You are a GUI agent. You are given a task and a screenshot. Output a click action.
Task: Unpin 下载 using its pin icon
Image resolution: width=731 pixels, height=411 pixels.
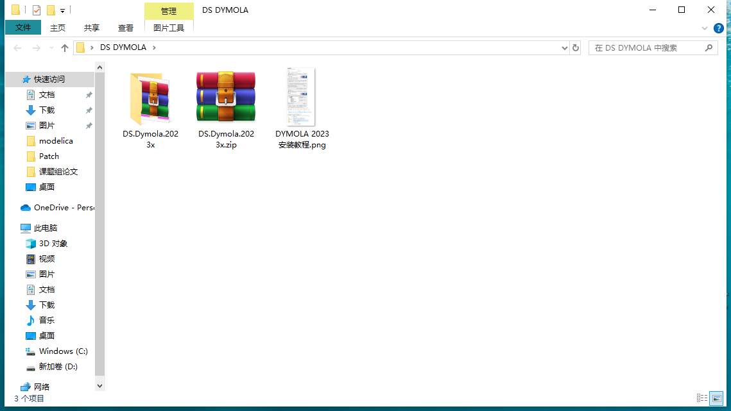coord(89,110)
